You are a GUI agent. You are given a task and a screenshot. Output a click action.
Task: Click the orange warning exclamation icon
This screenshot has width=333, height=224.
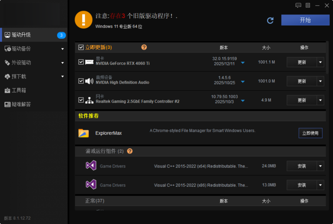coord(84,20)
